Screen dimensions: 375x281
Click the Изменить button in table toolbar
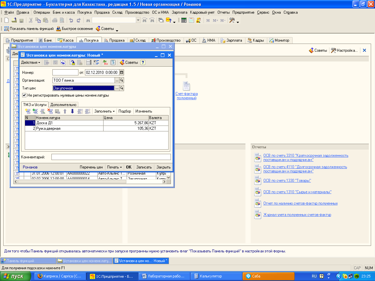point(144,111)
